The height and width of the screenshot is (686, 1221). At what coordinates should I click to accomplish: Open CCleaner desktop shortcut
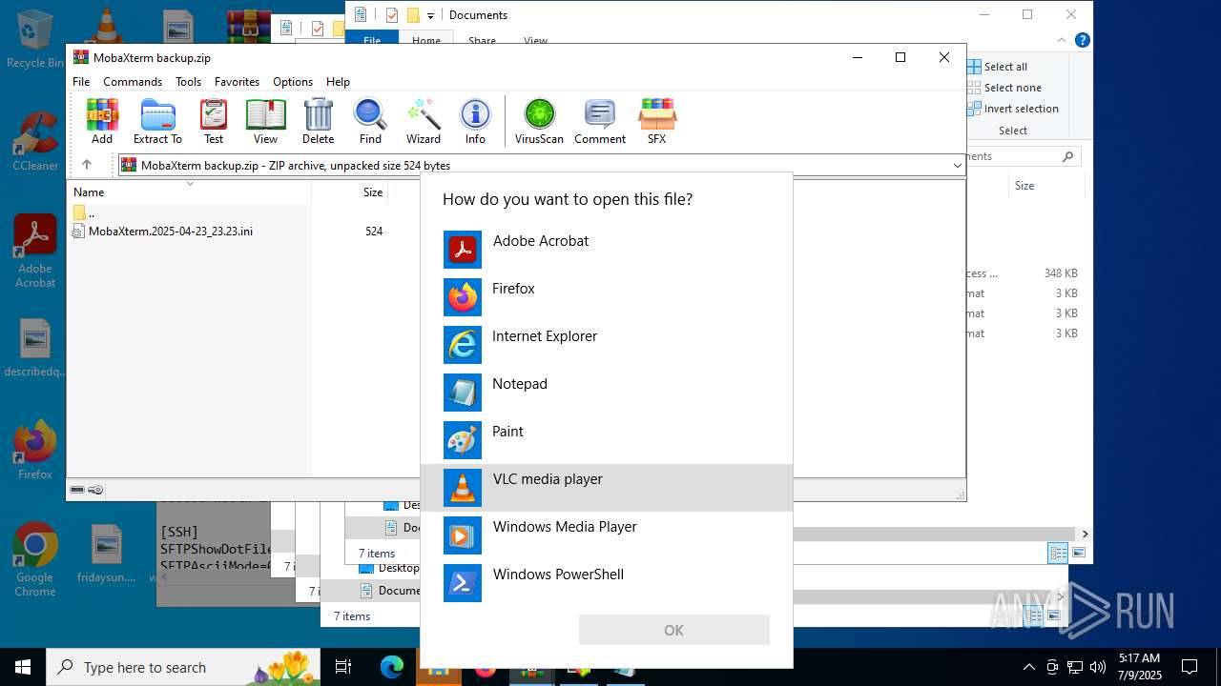click(x=35, y=141)
